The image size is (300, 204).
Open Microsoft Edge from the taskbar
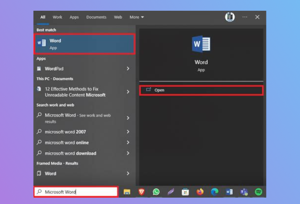click(215, 192)
